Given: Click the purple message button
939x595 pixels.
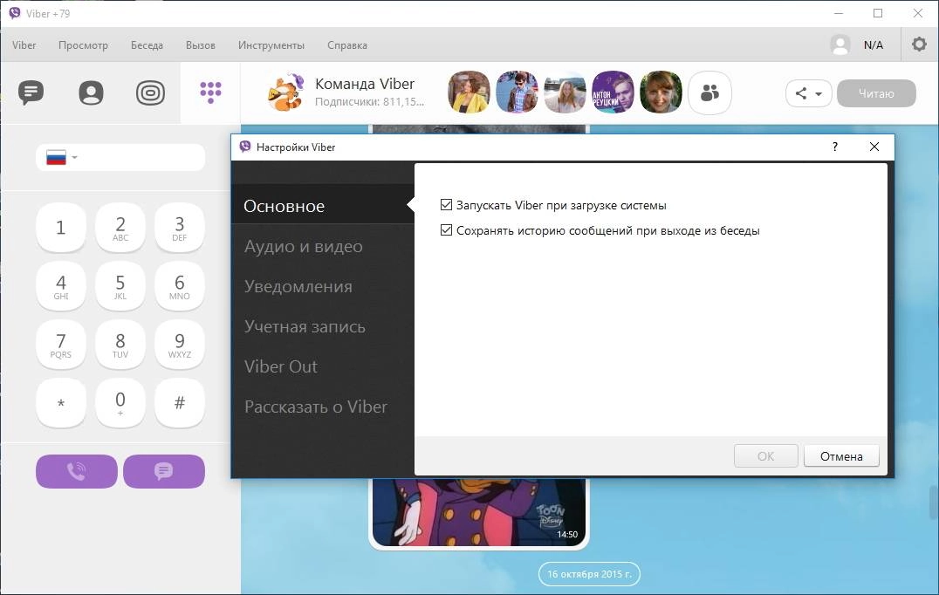Looking at the screenshot, I should (x=164, y=471).
